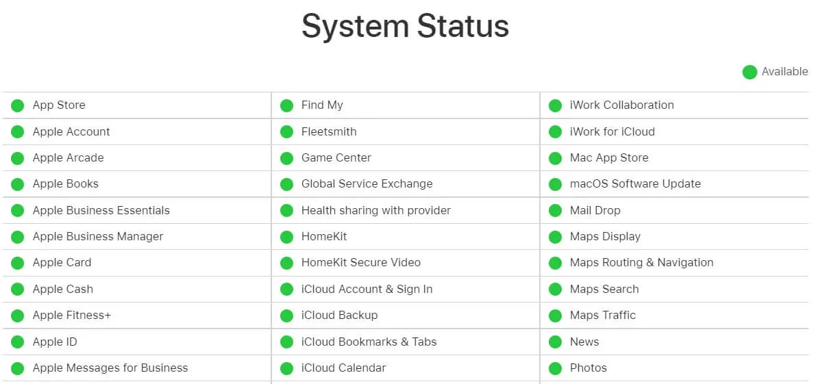Click the status indicator next to Apple Arcade

point(18,158)
